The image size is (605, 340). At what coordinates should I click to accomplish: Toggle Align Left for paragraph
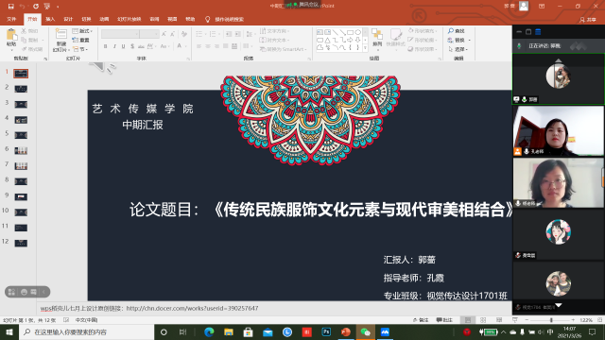(199, 46)
